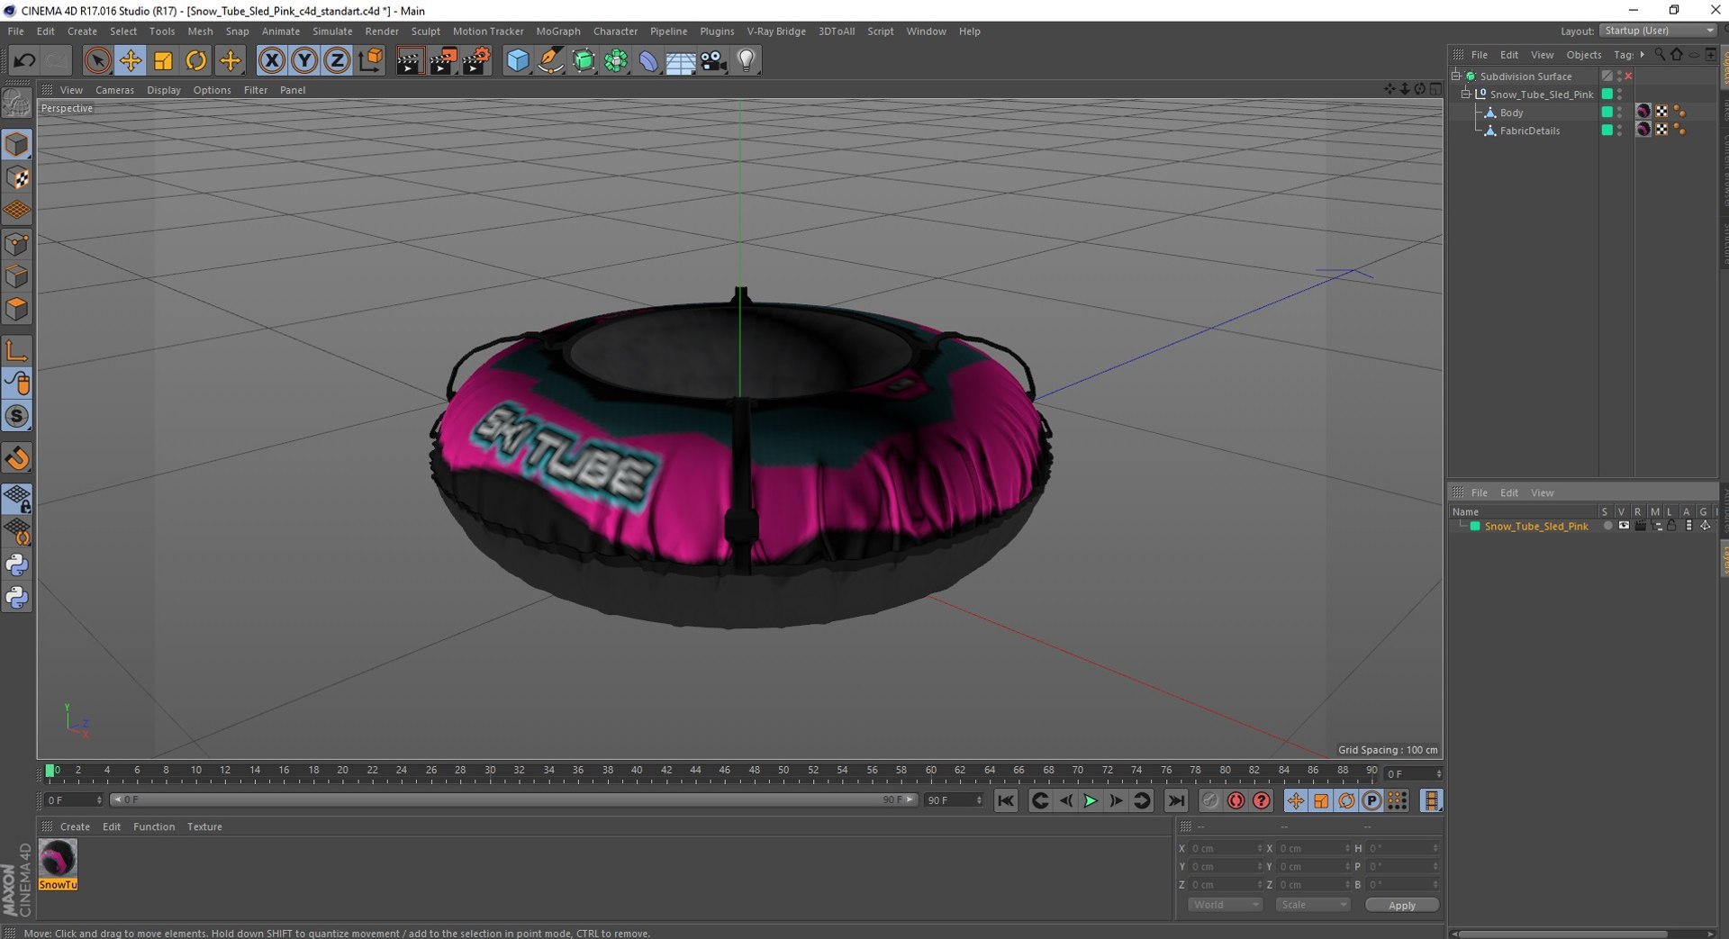Image resolution: width=1729 pixels, height=939 pixels.
Task: Click the first Python icon in sidebar
Action: tap(17, 565)
